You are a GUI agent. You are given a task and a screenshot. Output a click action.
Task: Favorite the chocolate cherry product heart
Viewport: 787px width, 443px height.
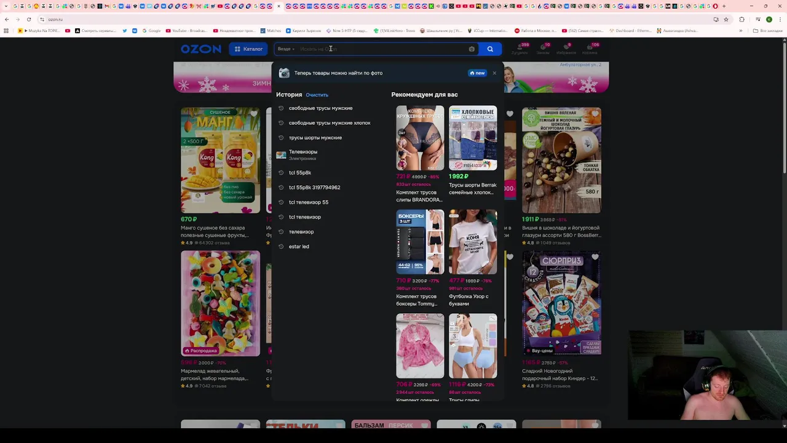pyautogui.click(x=595, y=114)
